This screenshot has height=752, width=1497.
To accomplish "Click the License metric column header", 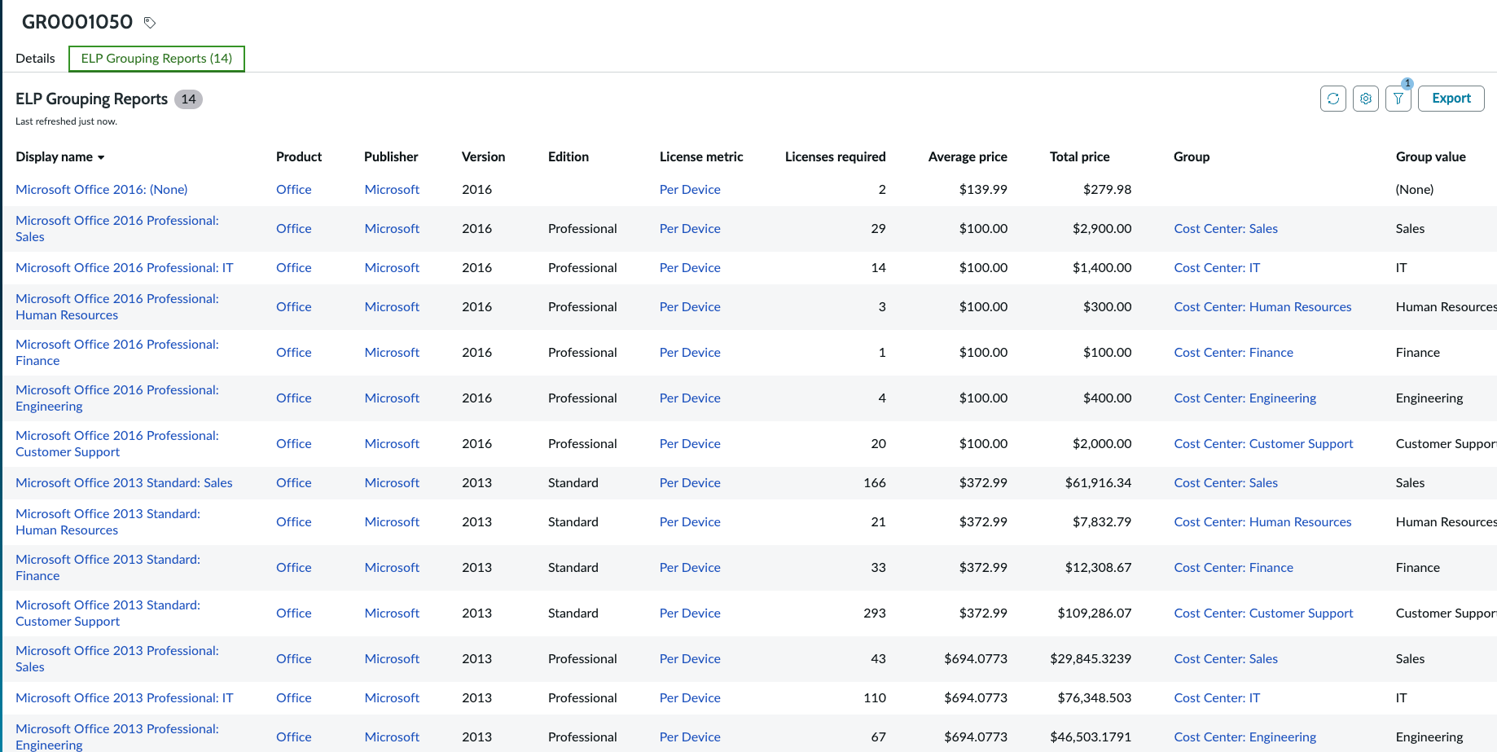I will click(x=701, y=156).
